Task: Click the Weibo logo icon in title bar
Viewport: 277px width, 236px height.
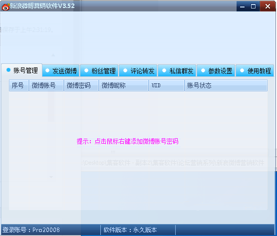Action: (5, 6)
